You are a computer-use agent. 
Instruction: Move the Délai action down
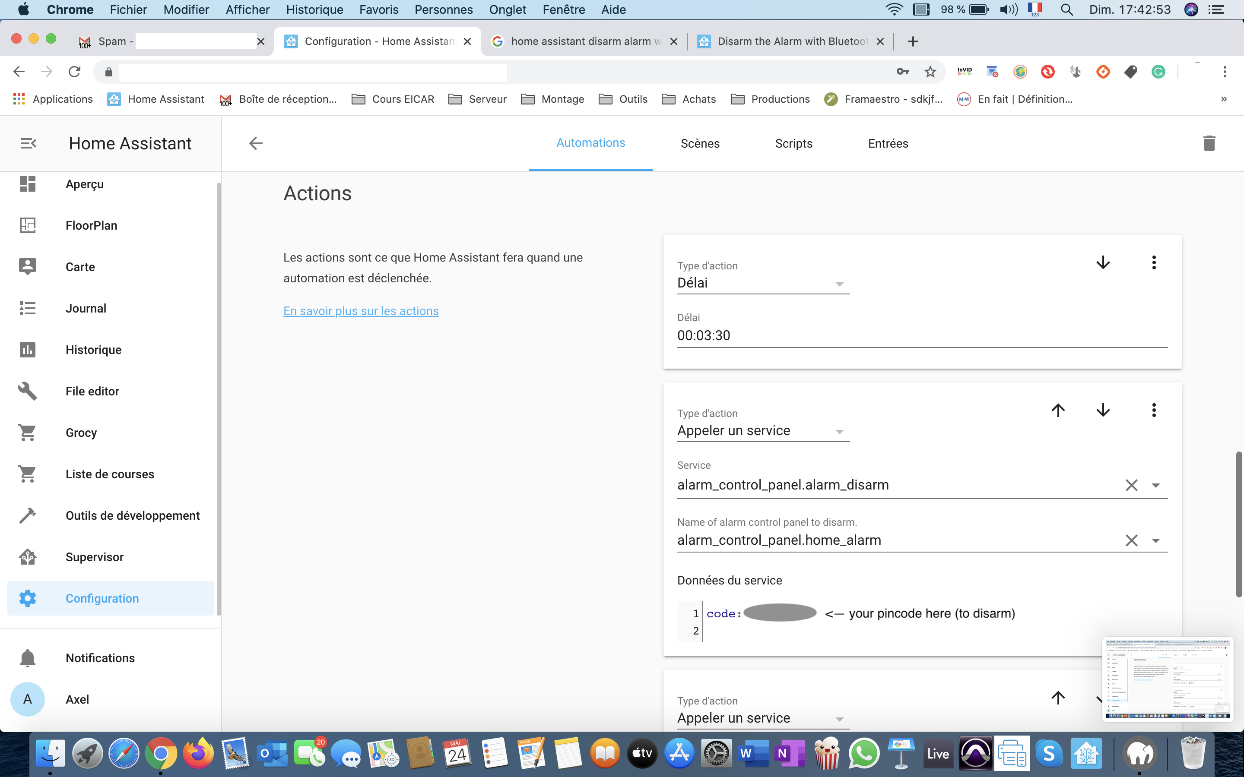(x=1103, y=262)
